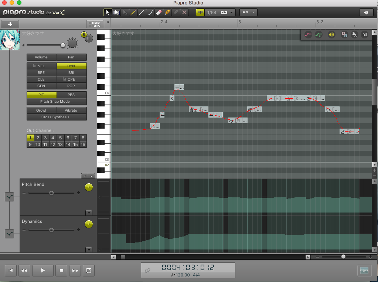This screenshot has width=378, height=282.
Task: Toggle the PIT parameter button
Action: [x=41, y=95]
